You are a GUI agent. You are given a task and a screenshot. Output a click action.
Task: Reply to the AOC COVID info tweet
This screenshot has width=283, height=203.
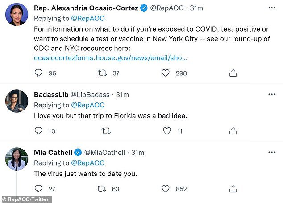point(38,73)
